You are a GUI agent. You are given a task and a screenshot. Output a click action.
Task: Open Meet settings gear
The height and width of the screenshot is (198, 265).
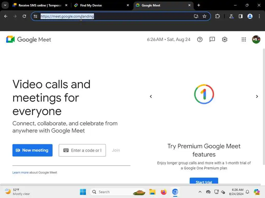click(x=225, y=39)
